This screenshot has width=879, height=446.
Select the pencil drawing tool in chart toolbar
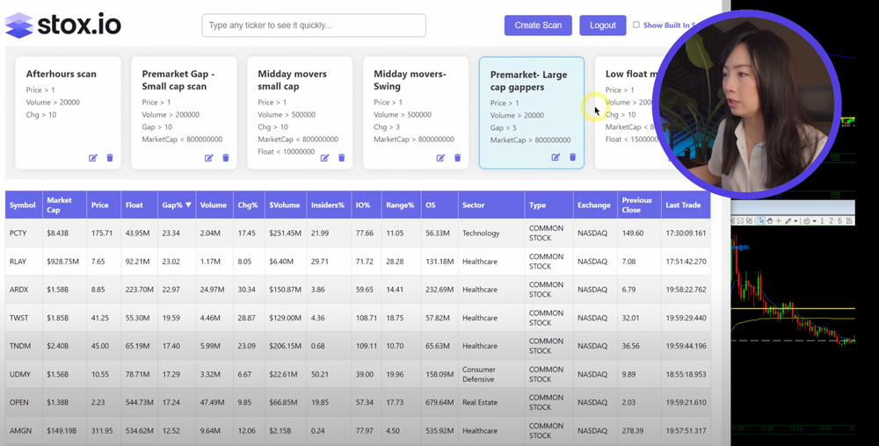(x=788, y=221)
